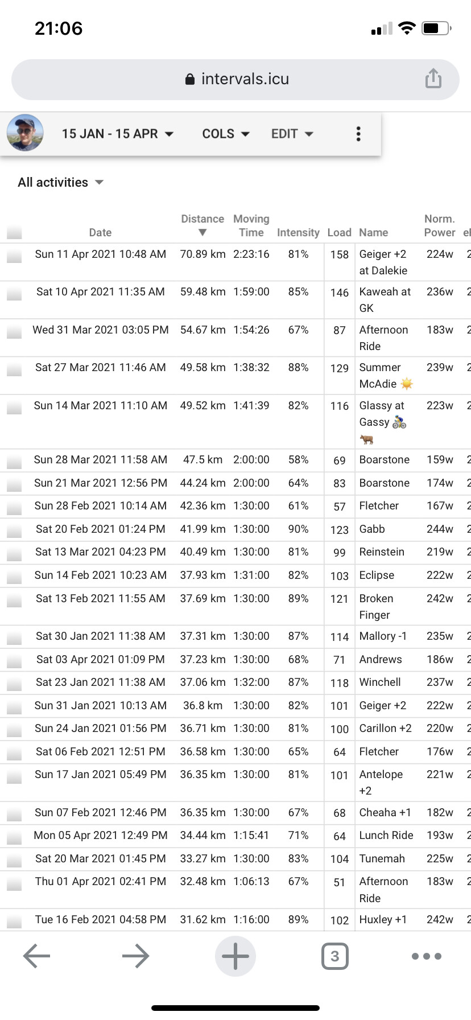The image size is (471, 1020).
Task: Expand the All activities filter dropdown
Action: tap(61, 182)
